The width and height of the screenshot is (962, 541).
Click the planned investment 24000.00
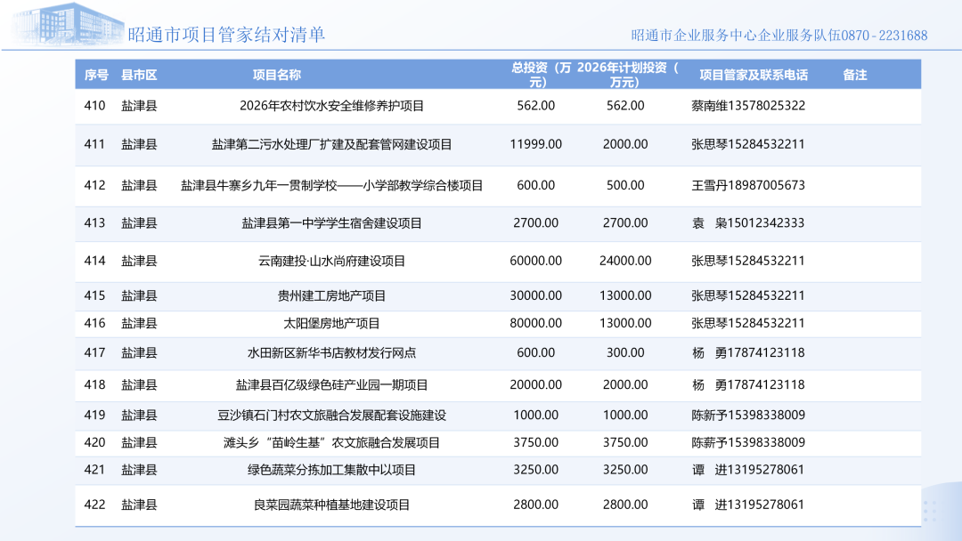625,261
